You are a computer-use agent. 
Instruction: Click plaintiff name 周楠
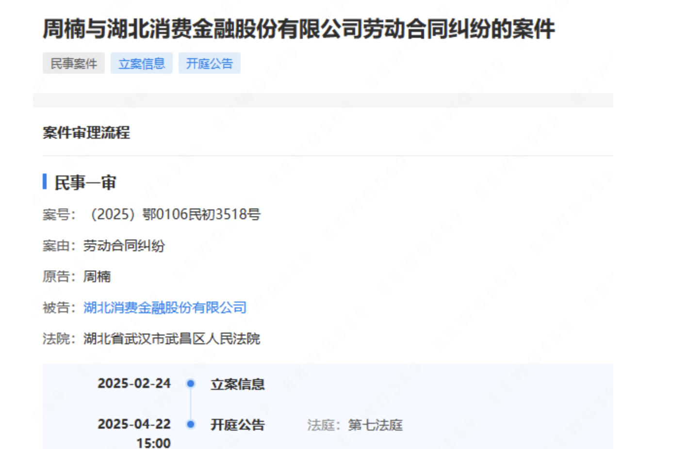click(97, 276)
